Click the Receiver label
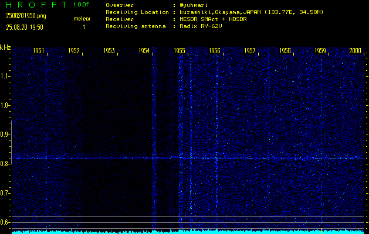Screen dimensions: 369x234 120,19
